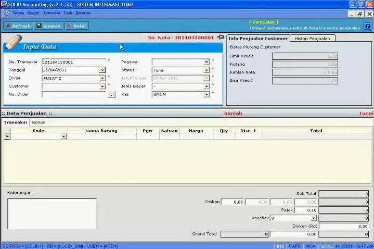Click the blue help question icon
The width and height of the screenshot is (374, 249).
(x=368, y=26)
